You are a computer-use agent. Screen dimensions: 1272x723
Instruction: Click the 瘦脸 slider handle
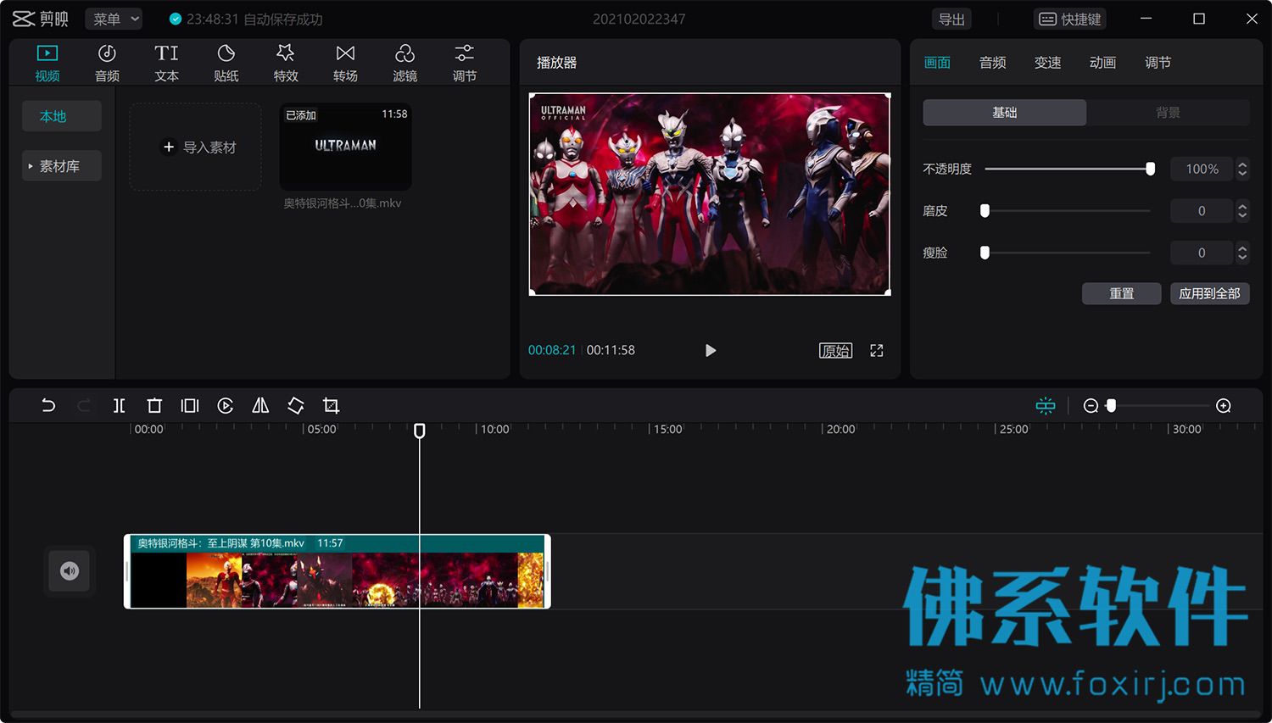985,253
